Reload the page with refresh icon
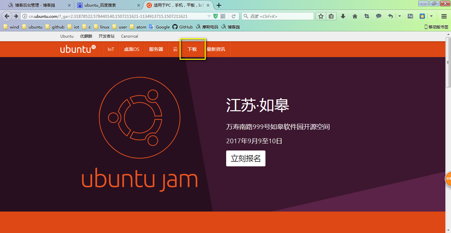Image resolution: width=451 pixels, height=233 pixels. 233,16
